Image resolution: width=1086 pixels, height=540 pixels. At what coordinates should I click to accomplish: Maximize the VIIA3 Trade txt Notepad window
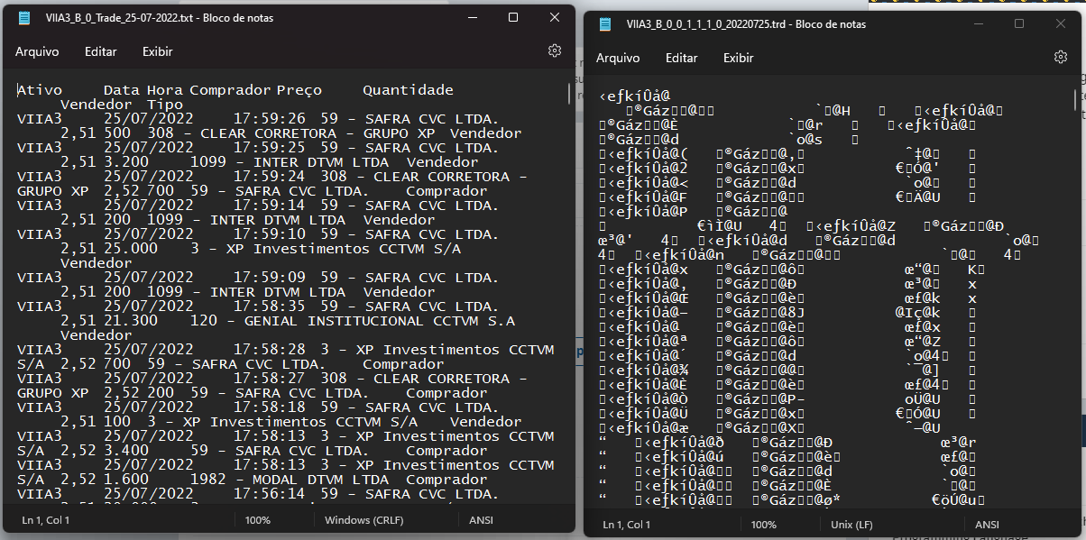tap(513, 17)
